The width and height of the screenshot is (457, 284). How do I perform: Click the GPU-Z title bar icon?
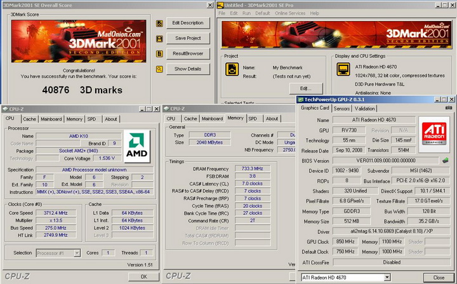300,100
